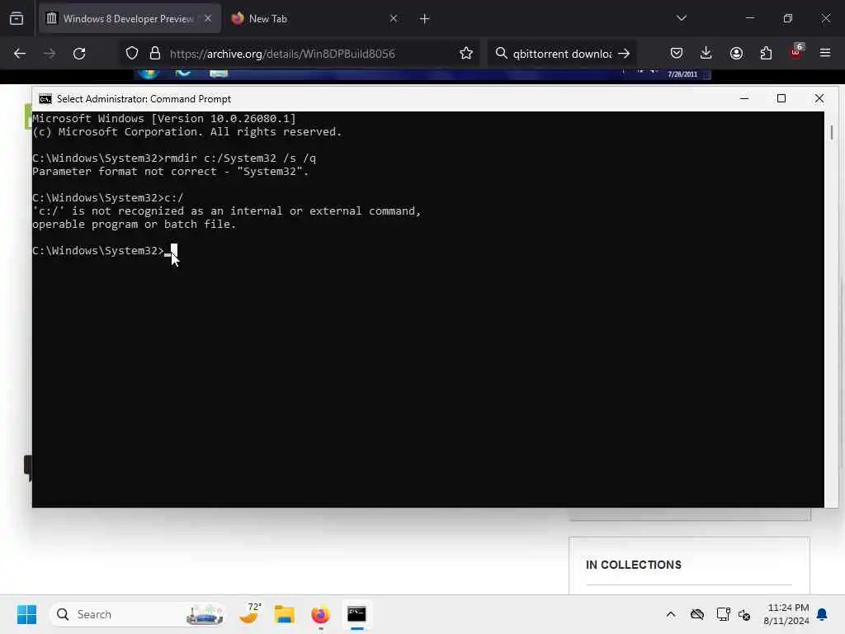Click the "is not recognized as an internal" error line

226,211
